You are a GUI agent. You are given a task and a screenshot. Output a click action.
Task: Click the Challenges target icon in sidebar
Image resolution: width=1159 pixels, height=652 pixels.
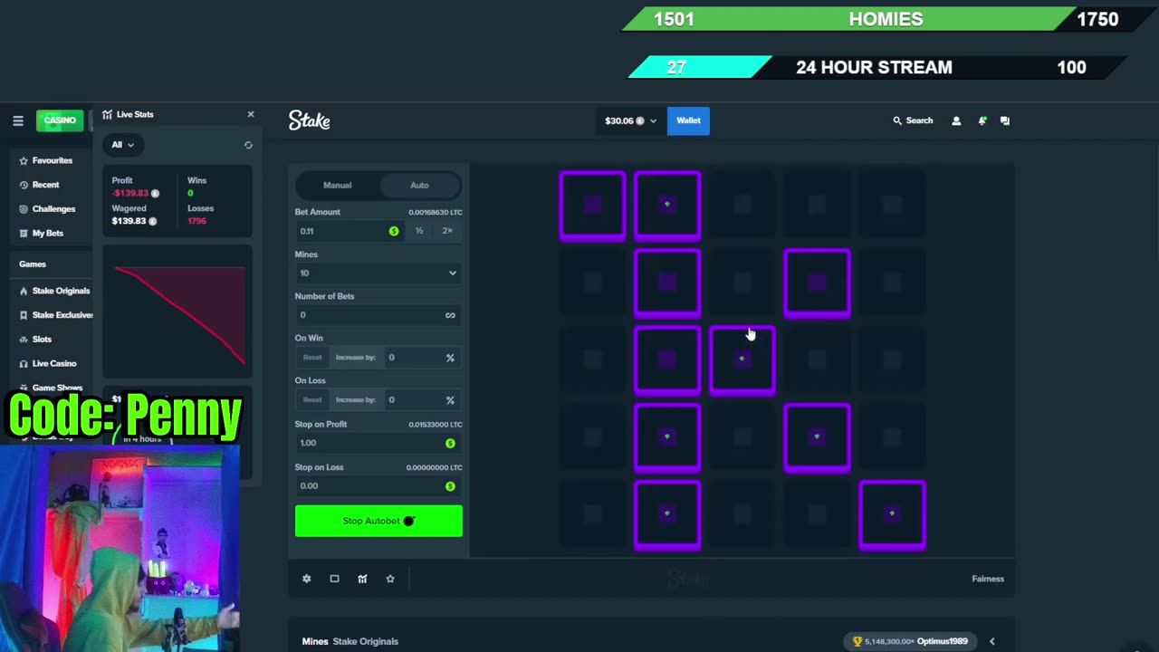pos(24,209)
